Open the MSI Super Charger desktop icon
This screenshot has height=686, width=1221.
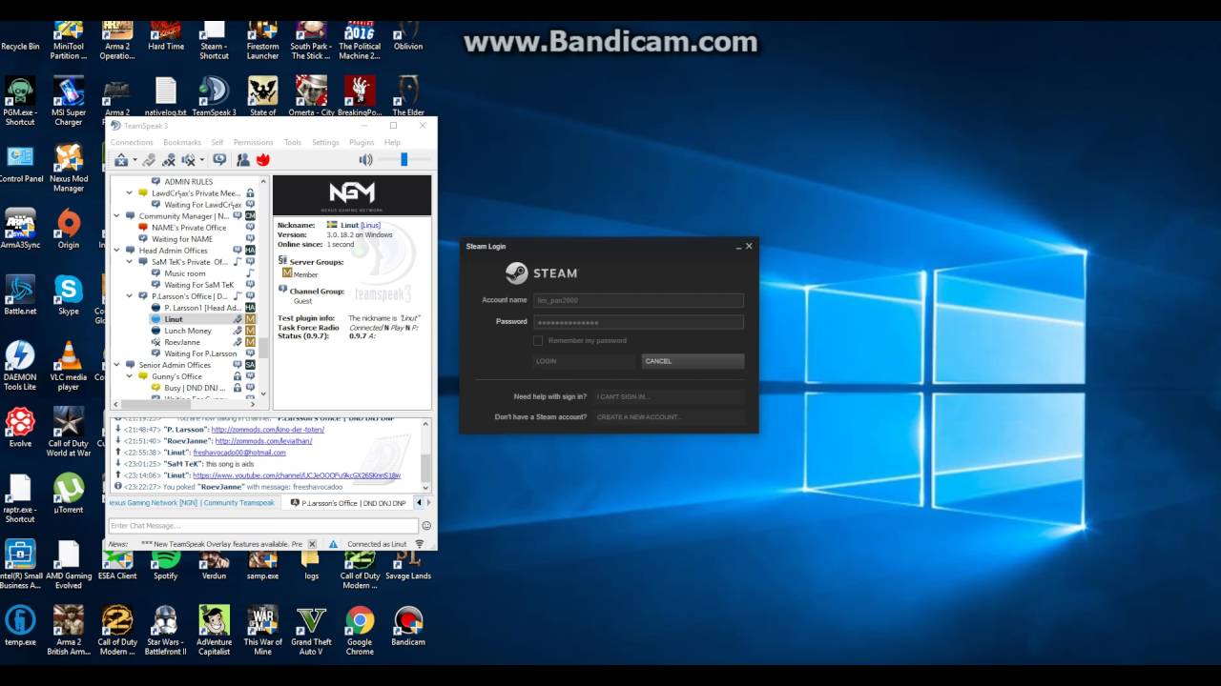pos(69,102)
